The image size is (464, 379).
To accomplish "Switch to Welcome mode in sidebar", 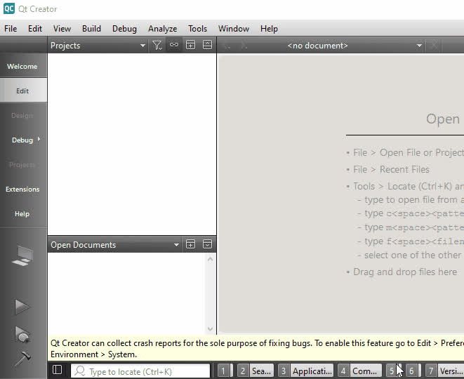I will click(x=23, y=66).
